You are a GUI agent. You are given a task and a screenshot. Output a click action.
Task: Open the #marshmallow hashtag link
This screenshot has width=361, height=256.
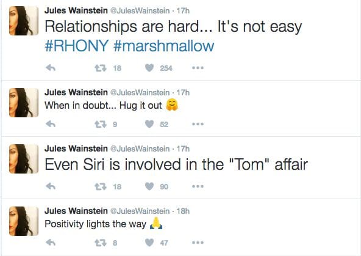[x=163, y=46]
